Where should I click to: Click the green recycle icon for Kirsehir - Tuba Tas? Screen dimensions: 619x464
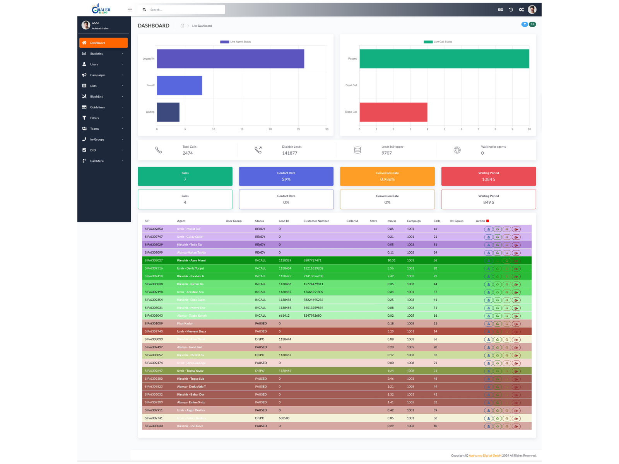[498, 245]
